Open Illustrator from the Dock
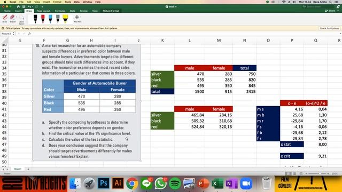The width and height of the screenshot is (342, 192). click(x=118, y=183)
